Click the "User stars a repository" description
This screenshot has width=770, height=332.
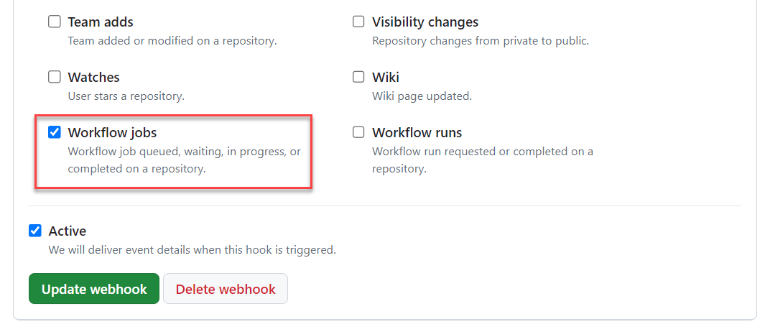[x=126, y=96]
